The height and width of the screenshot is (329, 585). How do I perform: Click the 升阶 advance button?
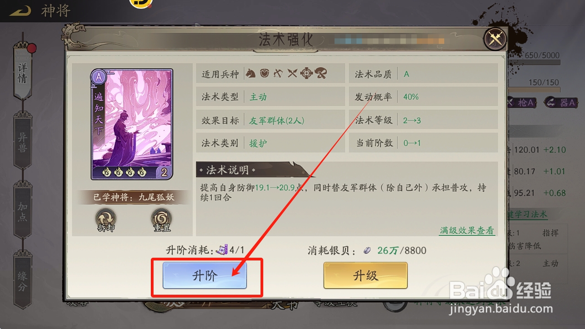pyautogui.click(x=205, y=276)
